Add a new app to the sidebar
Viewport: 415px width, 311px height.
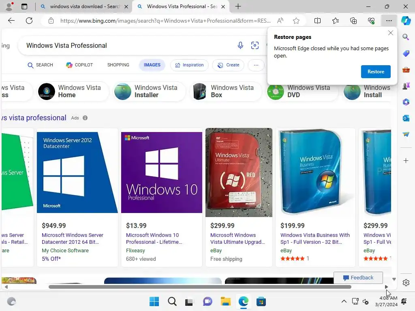pyautogui.click(x=406, y=160)
